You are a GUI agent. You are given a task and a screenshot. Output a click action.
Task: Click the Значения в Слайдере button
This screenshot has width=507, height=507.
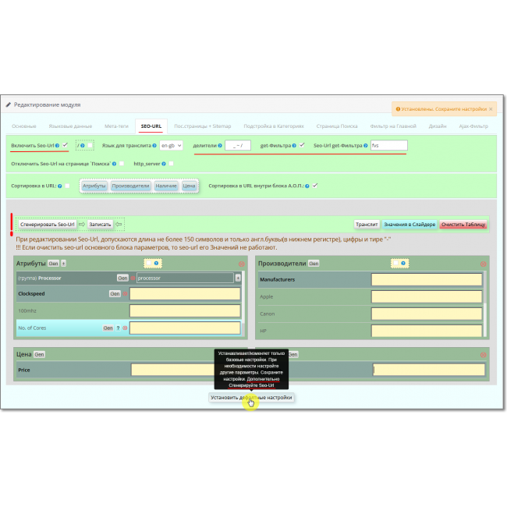tap(409, 225)
